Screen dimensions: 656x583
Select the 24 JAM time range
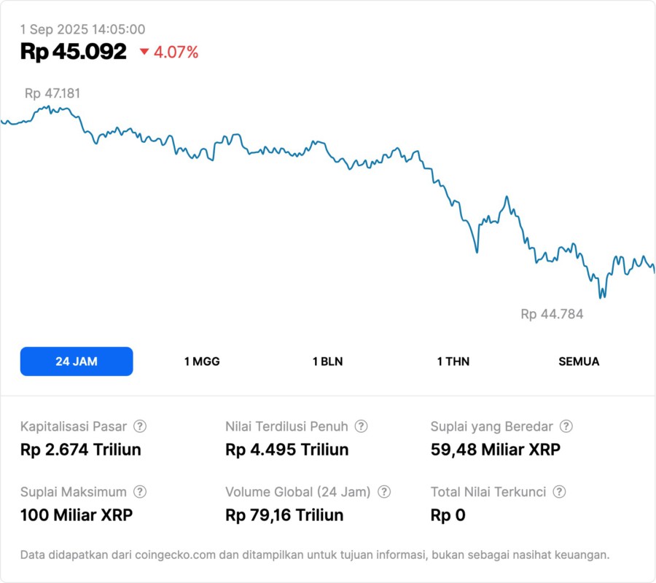(x=77, y=361)
